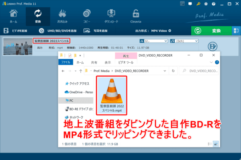The height and width of the screenshot is (160, 241).
Task: Start conversion with the green 変換 button
Action: point(211,31)
